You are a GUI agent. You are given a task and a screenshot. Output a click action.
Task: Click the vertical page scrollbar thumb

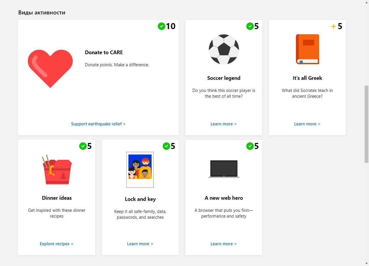click(367, 124)
